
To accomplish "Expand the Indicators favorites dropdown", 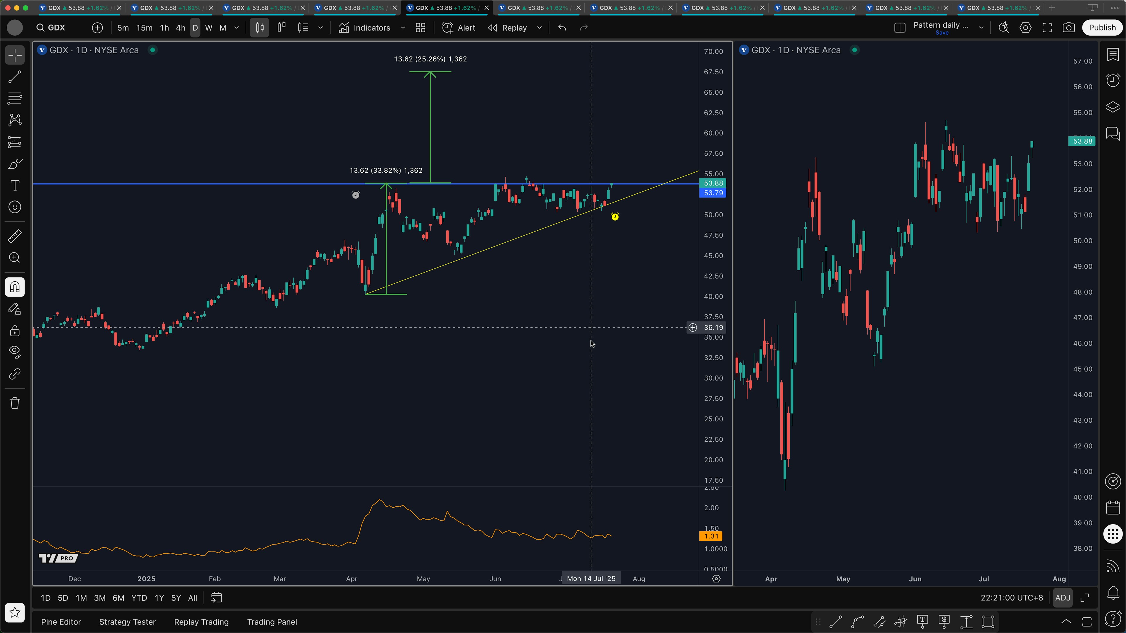I will pos(403,28).
